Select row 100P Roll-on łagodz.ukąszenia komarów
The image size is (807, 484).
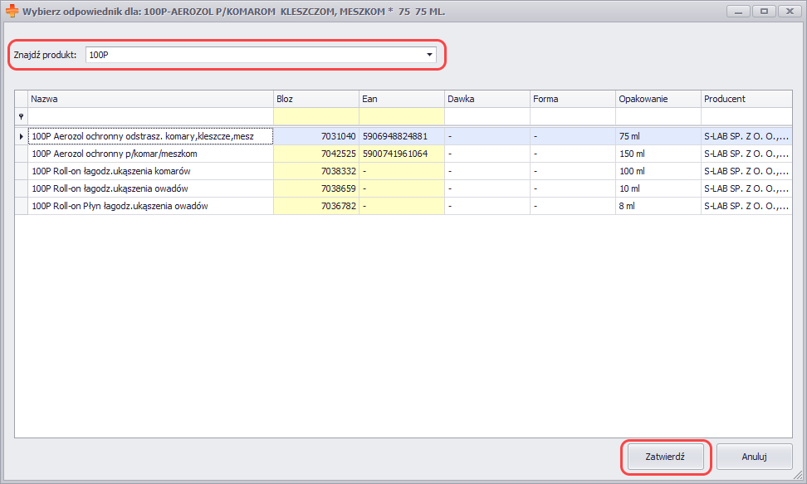[x=149, y=171]
